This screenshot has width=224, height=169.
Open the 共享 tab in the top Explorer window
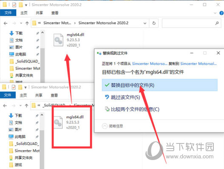tap(39, 13)
